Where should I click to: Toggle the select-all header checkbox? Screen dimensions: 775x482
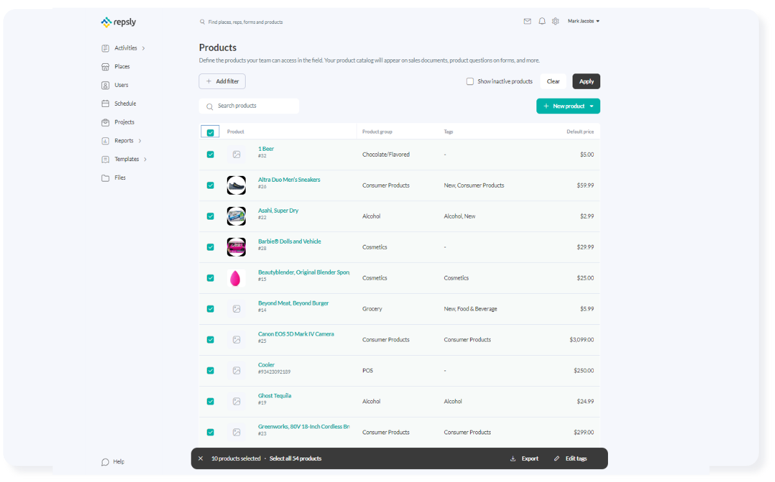pos(210,132)
